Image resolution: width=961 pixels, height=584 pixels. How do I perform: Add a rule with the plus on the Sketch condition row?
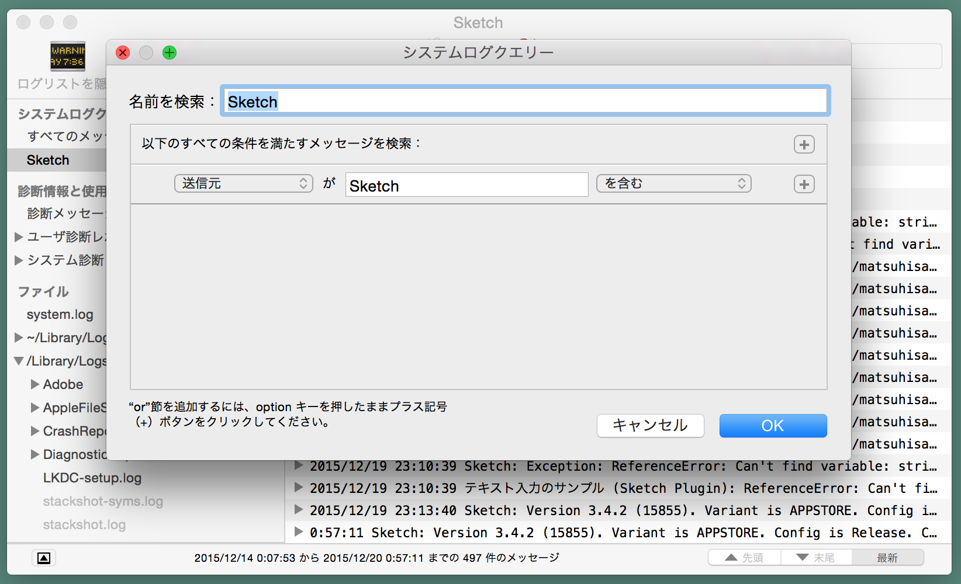coord(804,184)
